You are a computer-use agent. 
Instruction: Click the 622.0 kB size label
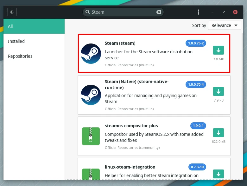(218, 142)
